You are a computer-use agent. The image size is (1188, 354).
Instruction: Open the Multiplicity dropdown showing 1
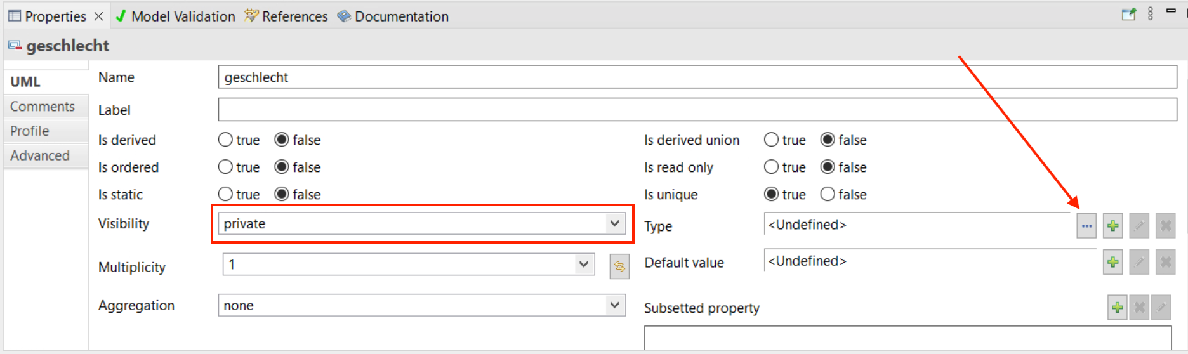pyautogui.click(x=408, y=264)
